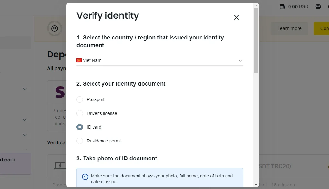329x189 pixels.
Task: Close the Verify identity dialog
Action: coord(236,17)
